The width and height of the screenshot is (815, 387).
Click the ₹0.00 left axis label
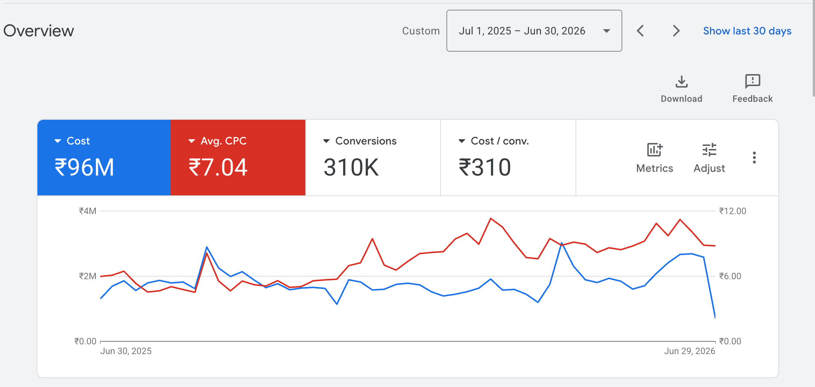85,341
